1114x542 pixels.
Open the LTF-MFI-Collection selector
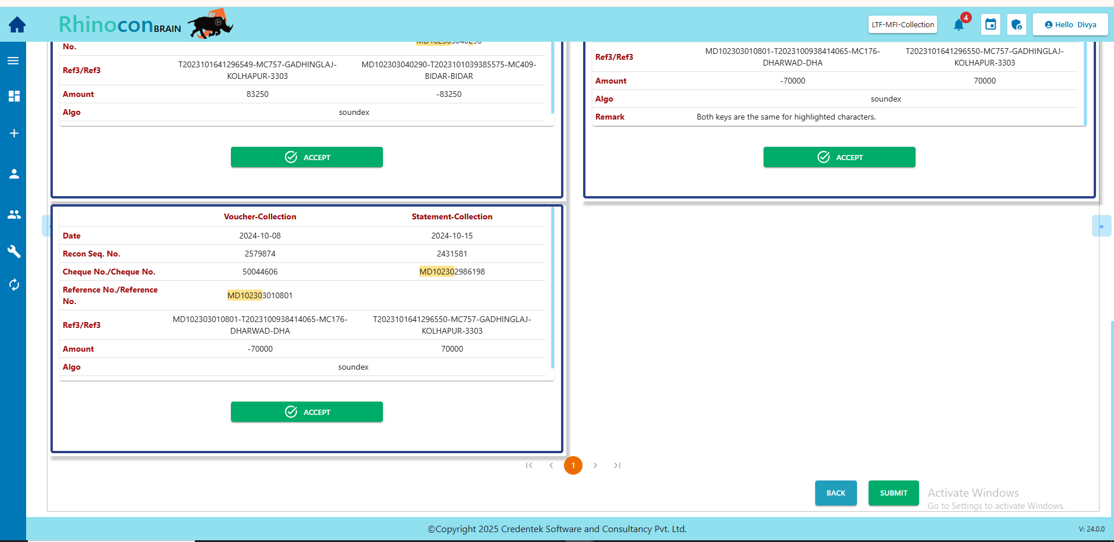(x=902, y=25)
